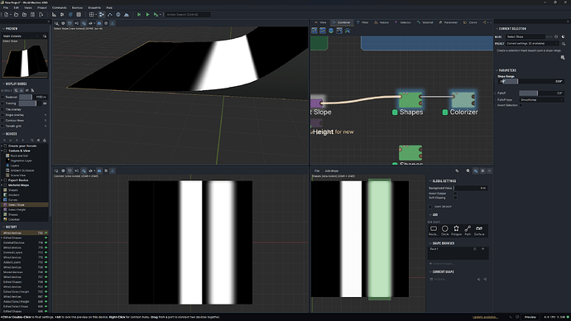Click the upper Shapes node in graph

coord(410,100)
